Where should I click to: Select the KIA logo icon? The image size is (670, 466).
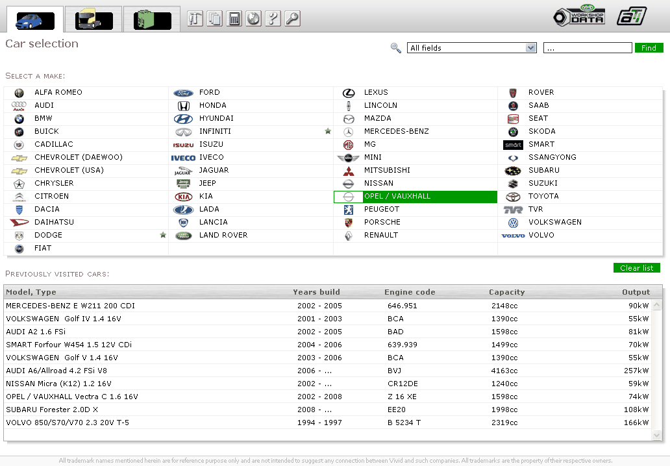[x=183, y=197]
